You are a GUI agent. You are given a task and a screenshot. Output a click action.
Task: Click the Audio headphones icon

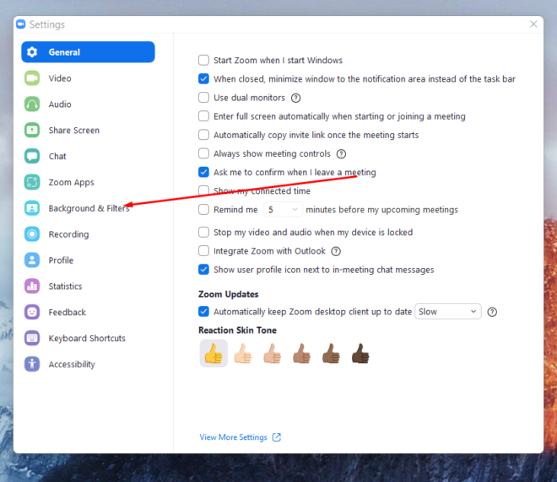tap(32, 104)
